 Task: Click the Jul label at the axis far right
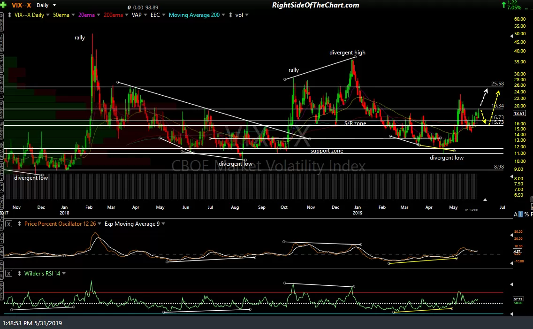[x=503, y=207]
